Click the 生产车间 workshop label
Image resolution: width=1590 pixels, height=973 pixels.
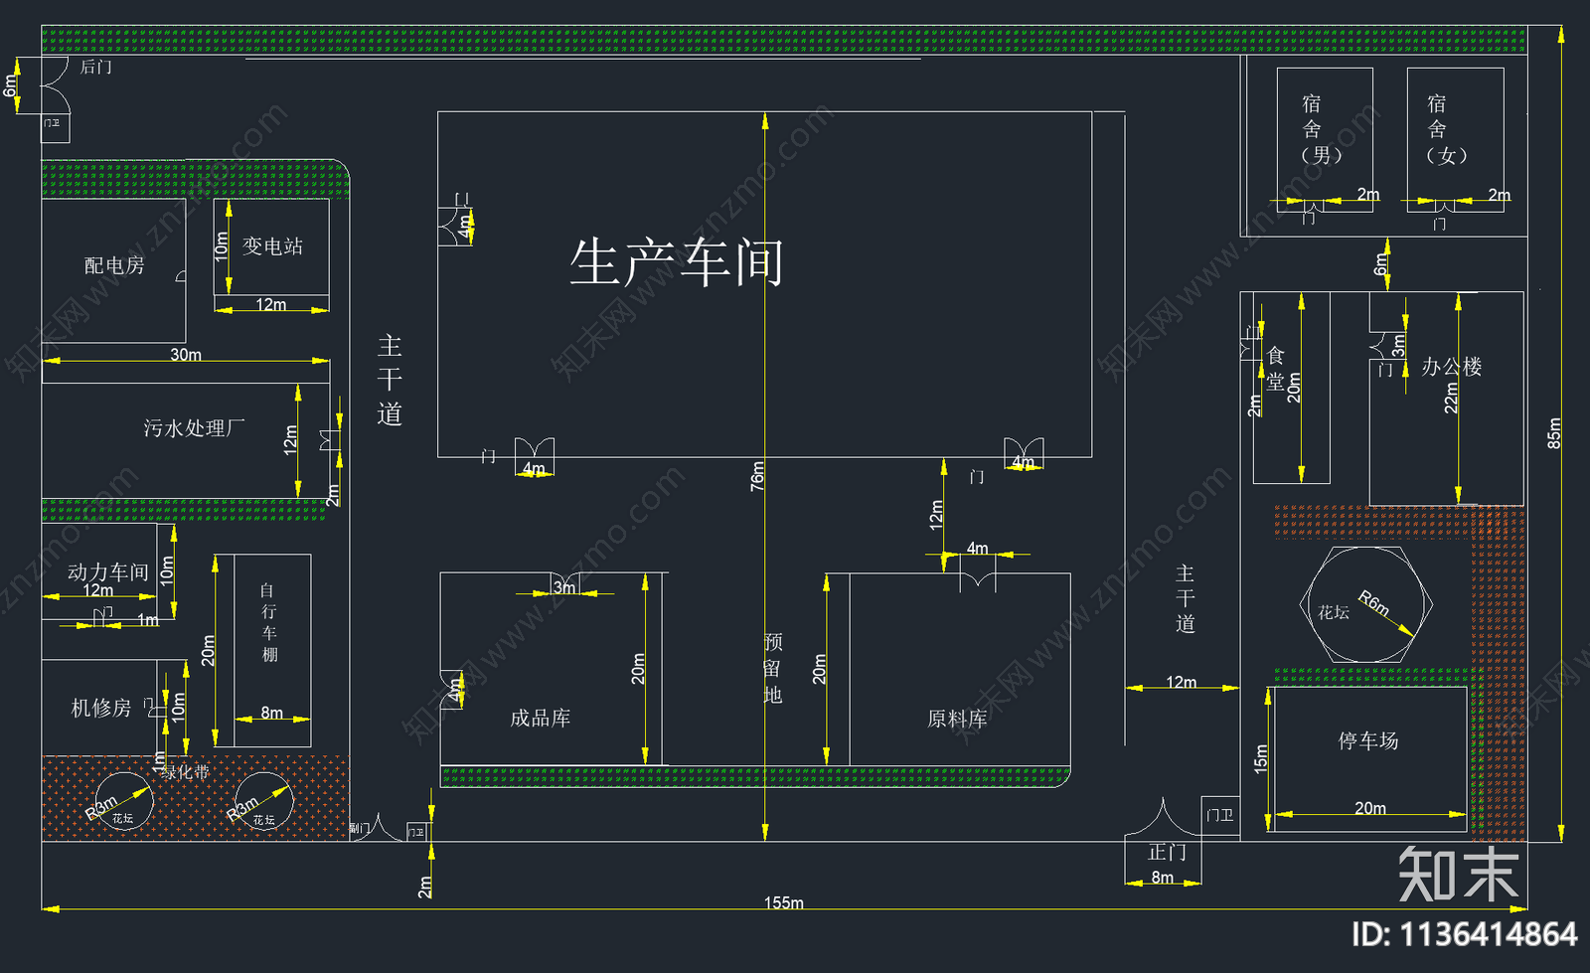tap(677, 263)
